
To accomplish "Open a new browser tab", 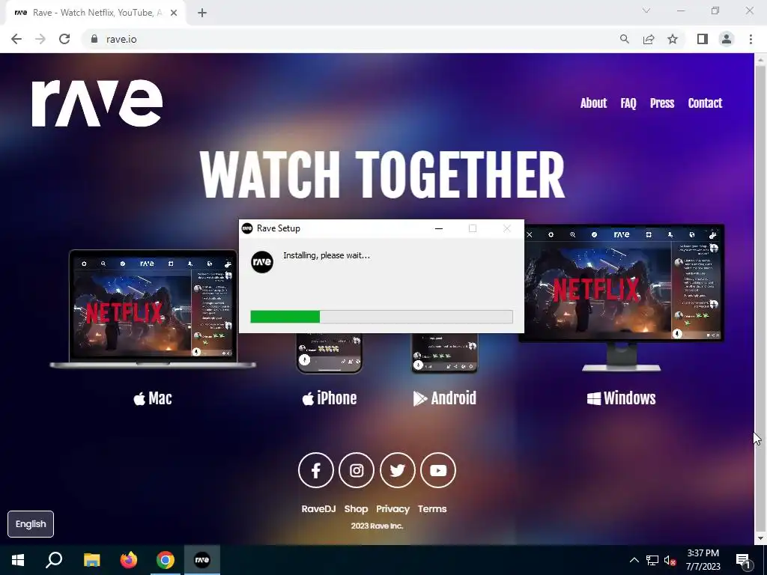I will point(202,13).
